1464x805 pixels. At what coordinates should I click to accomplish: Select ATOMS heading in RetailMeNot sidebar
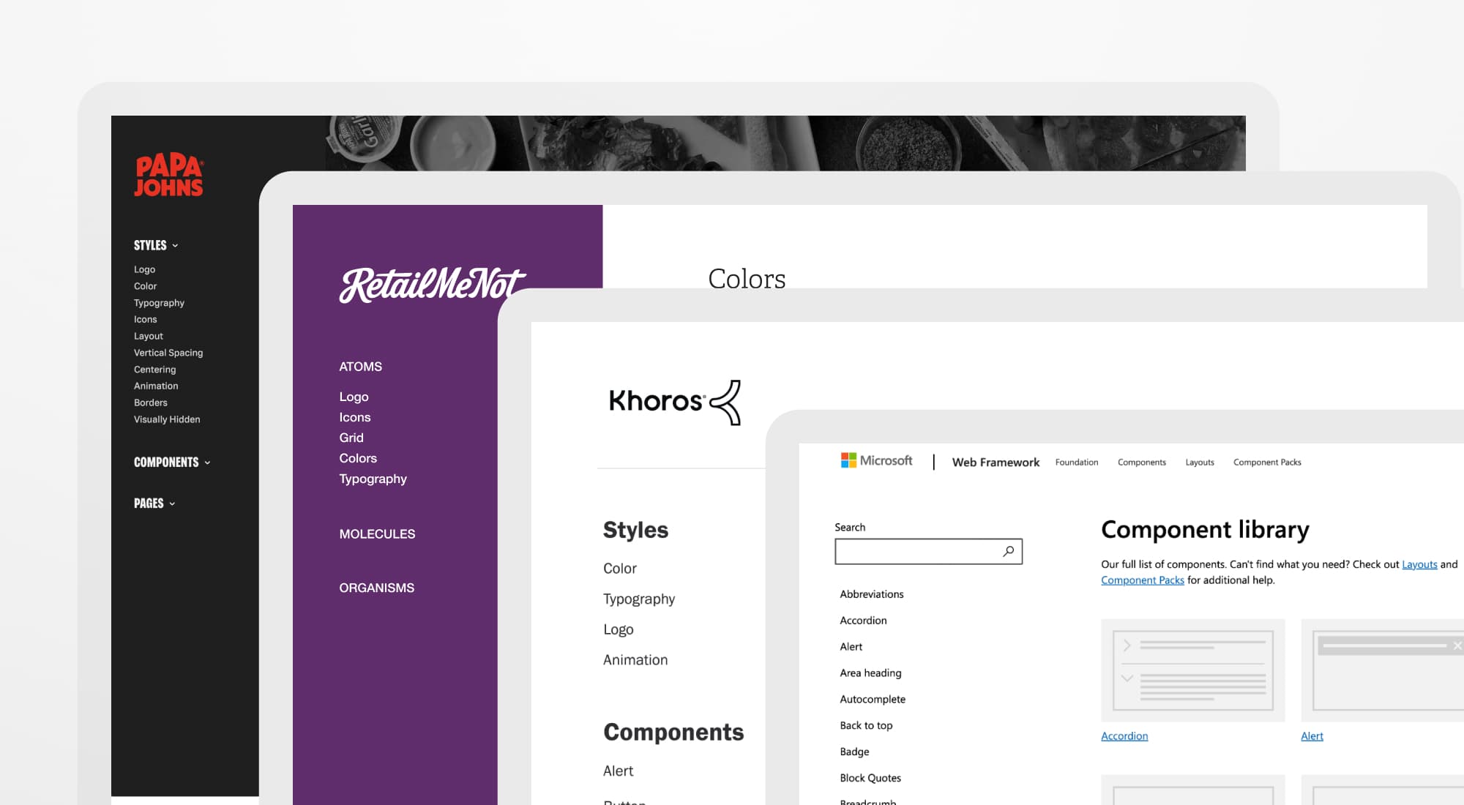[360, 367]
